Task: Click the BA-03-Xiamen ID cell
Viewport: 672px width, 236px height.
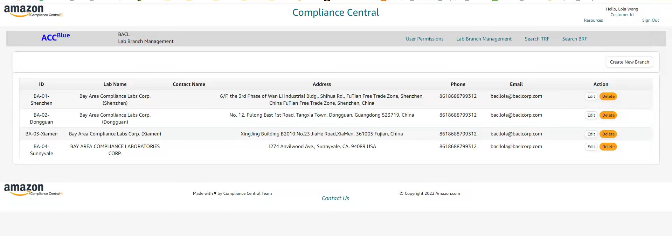Action: [x=41, y=134]
